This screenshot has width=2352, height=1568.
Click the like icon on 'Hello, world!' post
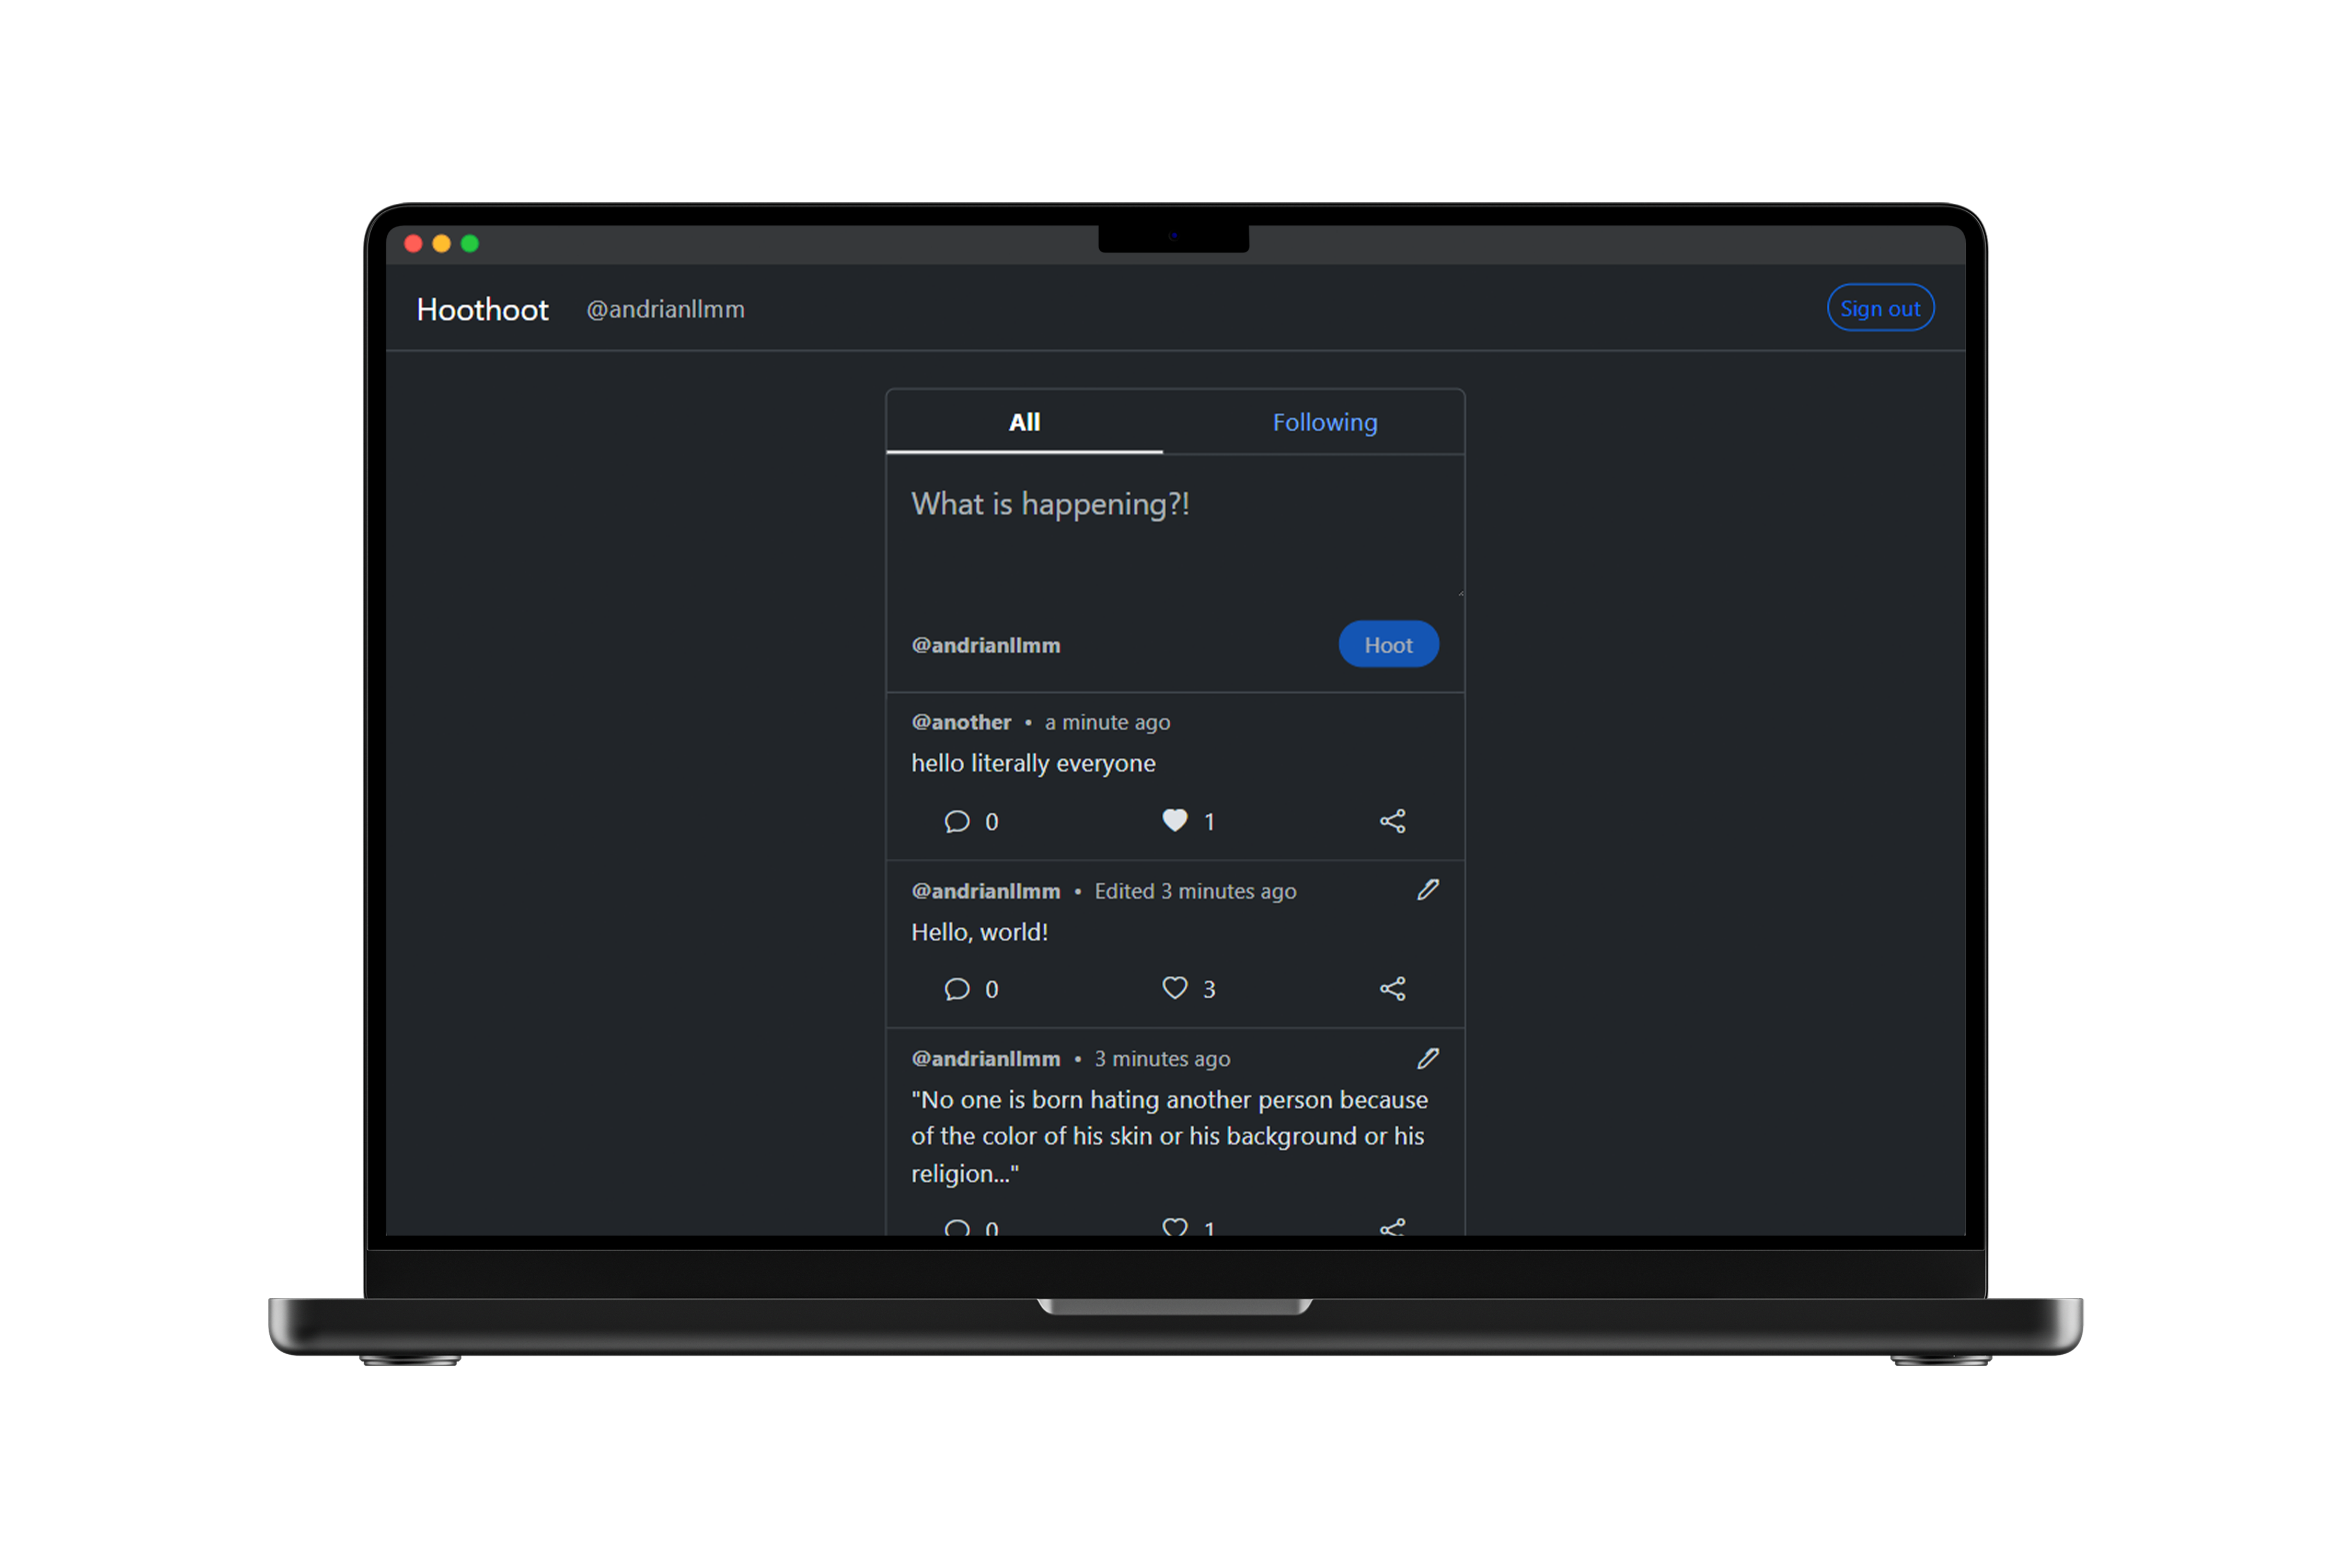[1172, 989]
